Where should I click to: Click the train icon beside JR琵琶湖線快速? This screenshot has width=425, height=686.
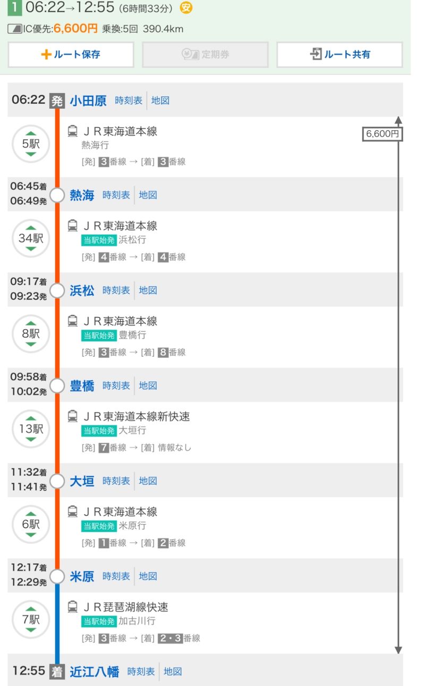click(x=73, y=607)
